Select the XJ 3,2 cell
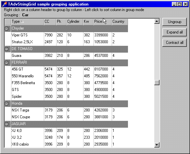This screenshot has height=154, width=190. (x=27, y=137)
